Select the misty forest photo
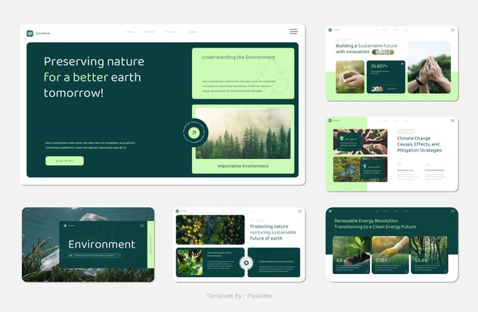Screen dimensions: 478x312 243,133
